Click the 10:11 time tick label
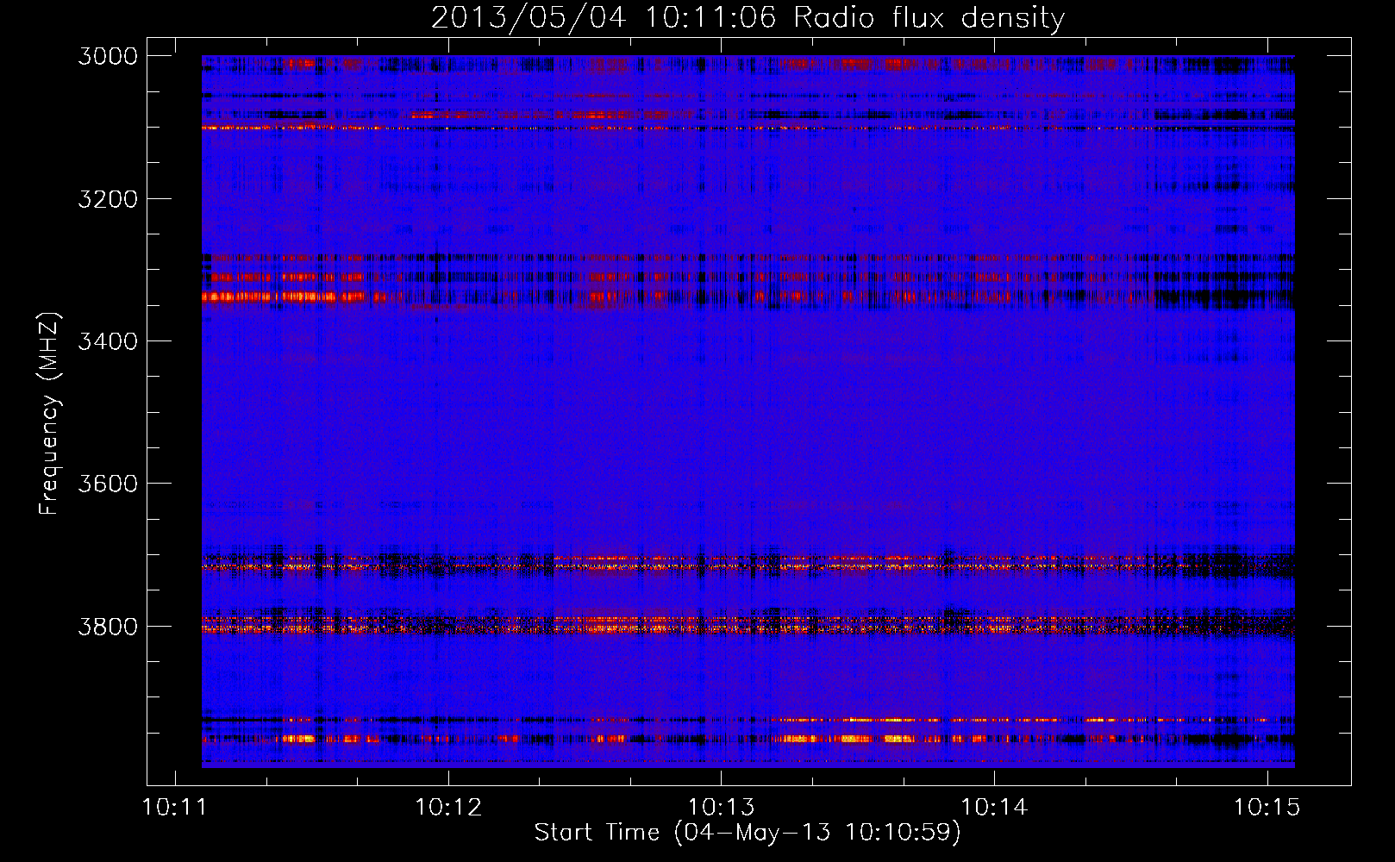The width and height of the screenshot is (1395, 862). (175, 808)
